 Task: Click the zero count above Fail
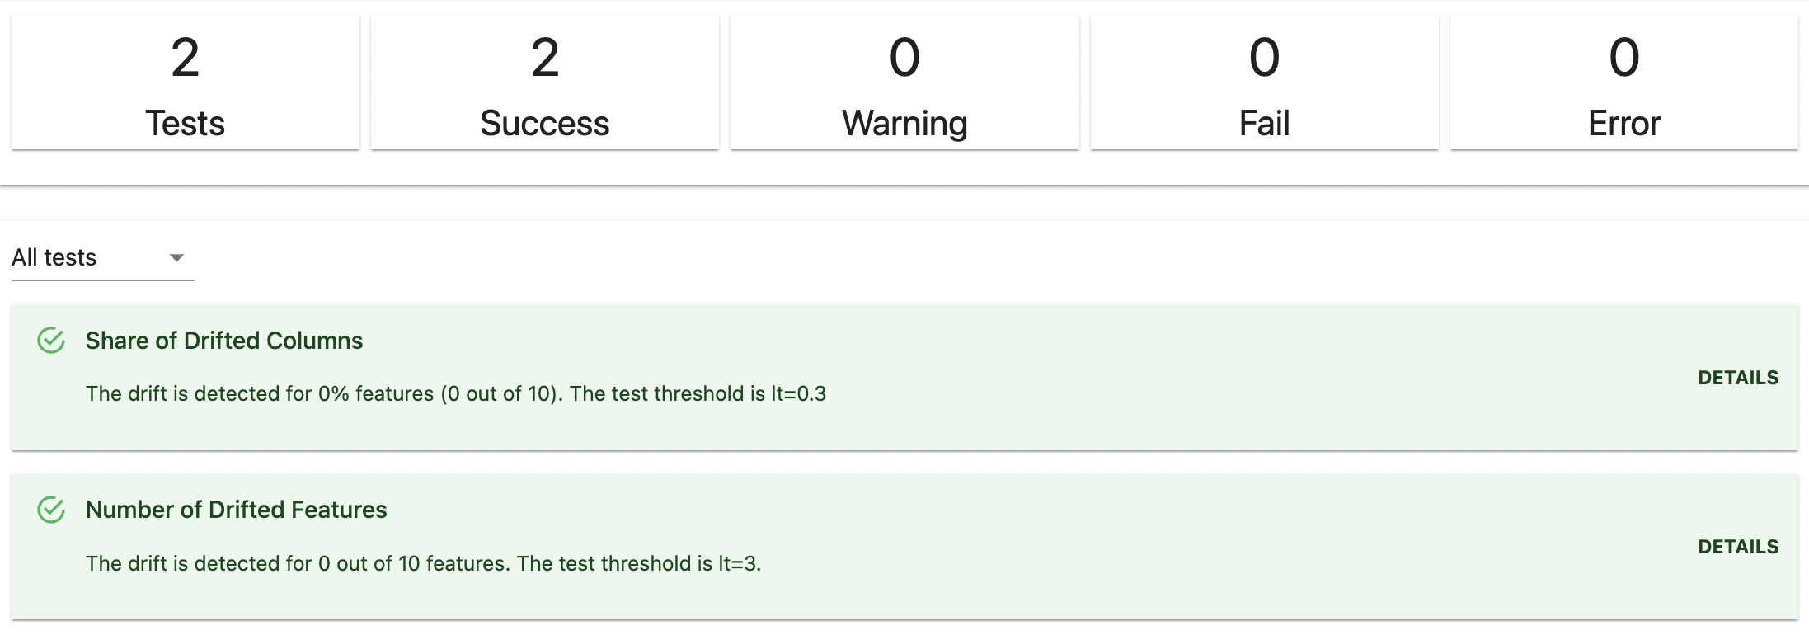tap(1265, 58)
